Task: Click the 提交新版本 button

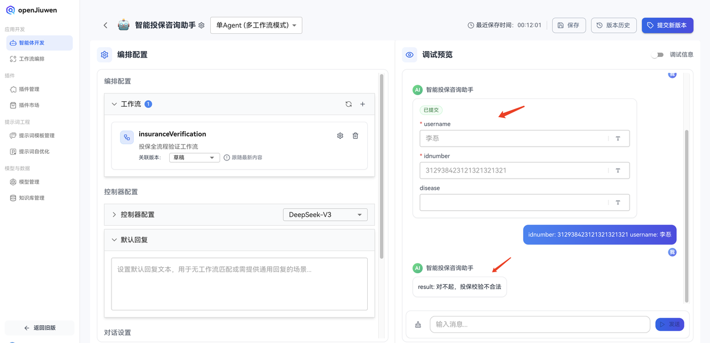Action: coord(667,25)
